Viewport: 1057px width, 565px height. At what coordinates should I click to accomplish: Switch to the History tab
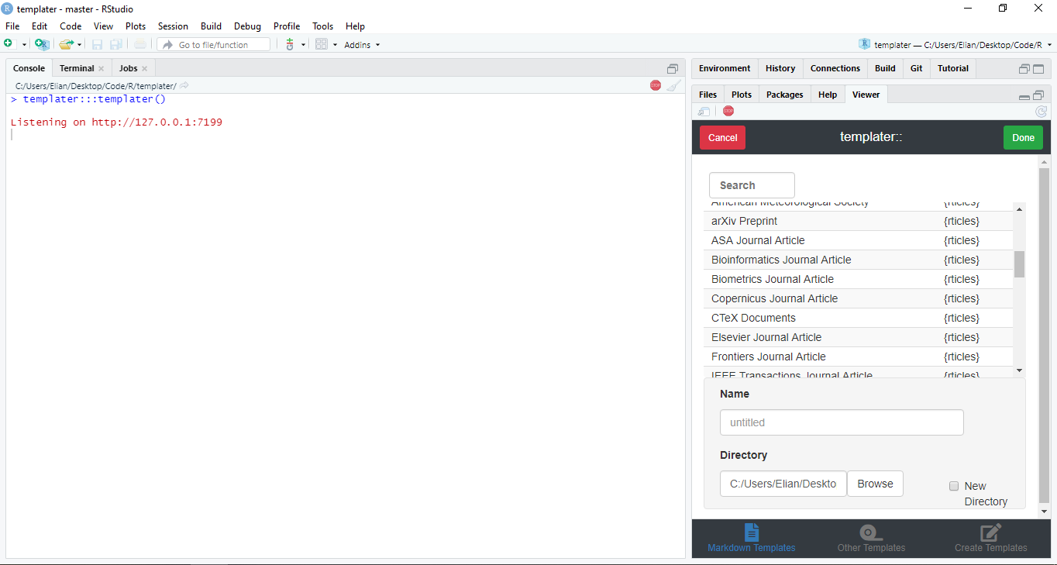point(780,68)
